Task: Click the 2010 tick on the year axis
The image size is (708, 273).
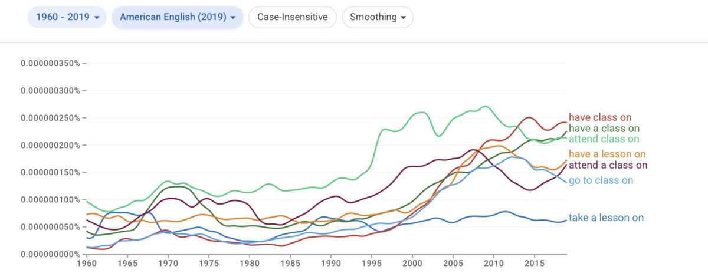Action: click(x=494, y=263)
